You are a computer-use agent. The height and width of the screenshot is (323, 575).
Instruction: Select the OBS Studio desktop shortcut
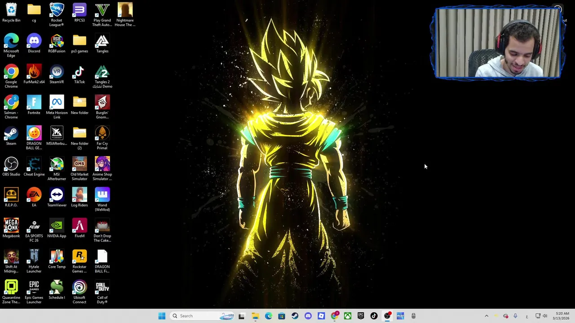pos(11,166)
